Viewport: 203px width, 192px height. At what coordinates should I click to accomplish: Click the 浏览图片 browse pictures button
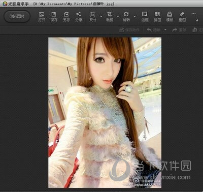[x=17, y=16]
